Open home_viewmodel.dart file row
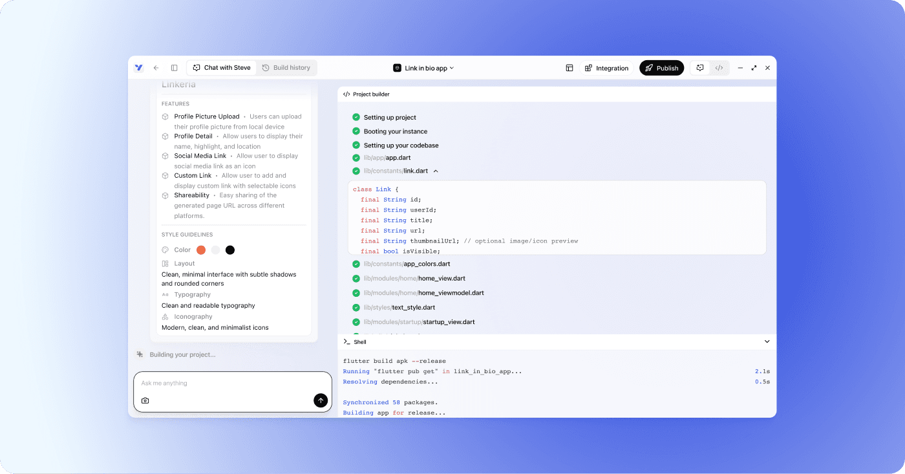The width and height of the screenshot is (905, 474). (423, 293)
